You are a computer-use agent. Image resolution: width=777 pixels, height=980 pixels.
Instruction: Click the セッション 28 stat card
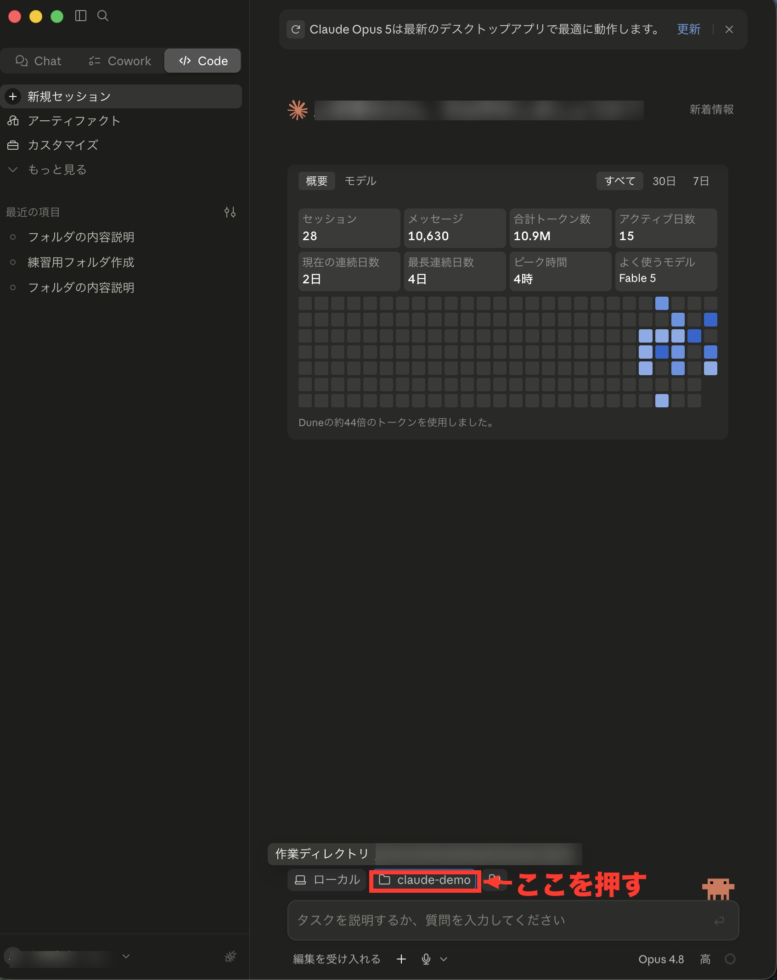(349, 228)
